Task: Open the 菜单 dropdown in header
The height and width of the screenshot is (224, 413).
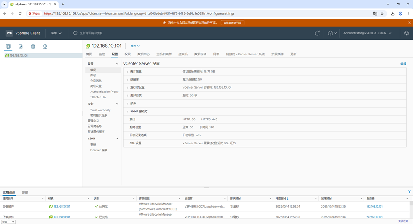Action: click(56, 33)
